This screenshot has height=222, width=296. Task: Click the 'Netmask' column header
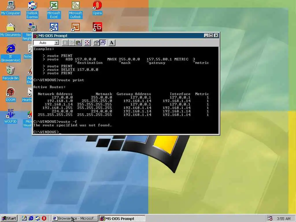pyautogui.click(x=104, y=94)
